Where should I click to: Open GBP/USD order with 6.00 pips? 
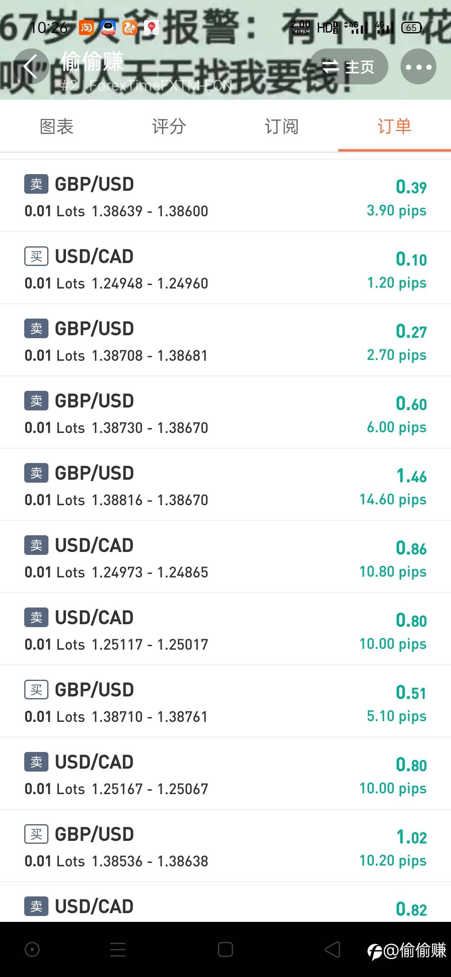pos(225,413)
